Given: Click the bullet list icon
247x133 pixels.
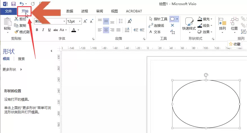Looking at the screenshot, I should (x=121, y=21).
